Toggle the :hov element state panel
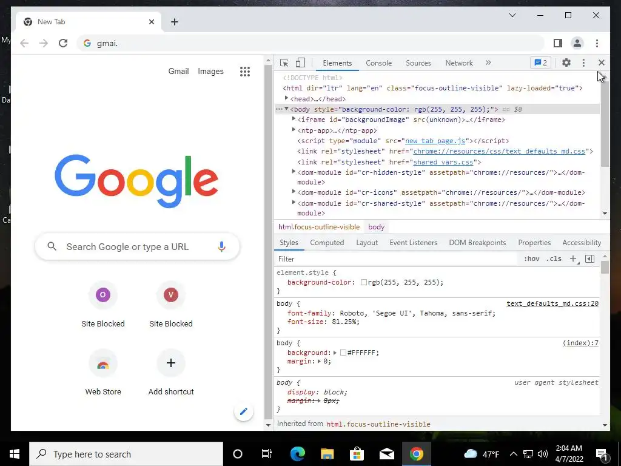 pyautogui.click(x=531, y=258)
